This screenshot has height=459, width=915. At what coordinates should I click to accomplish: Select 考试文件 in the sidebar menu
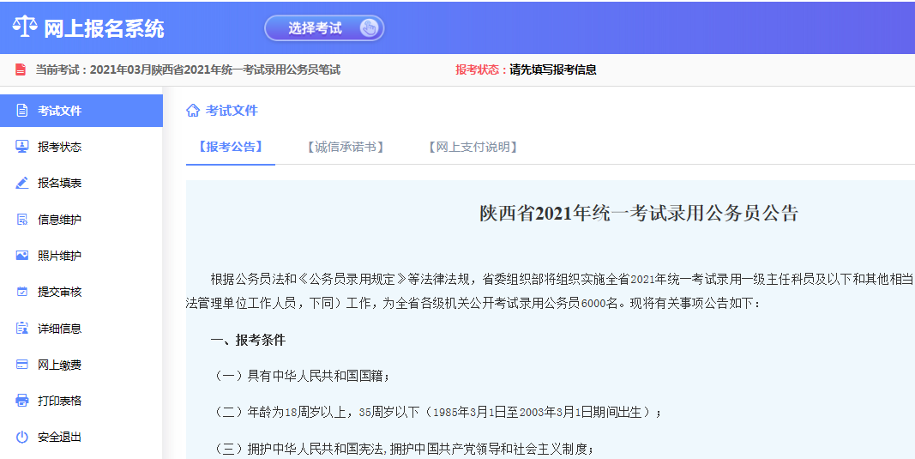[81, 111]
